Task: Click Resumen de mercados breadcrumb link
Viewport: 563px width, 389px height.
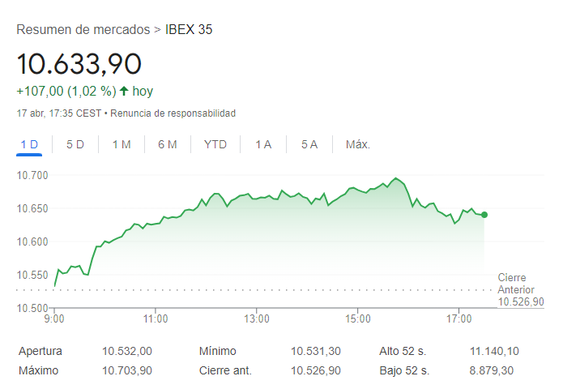Action: point(83,30)
